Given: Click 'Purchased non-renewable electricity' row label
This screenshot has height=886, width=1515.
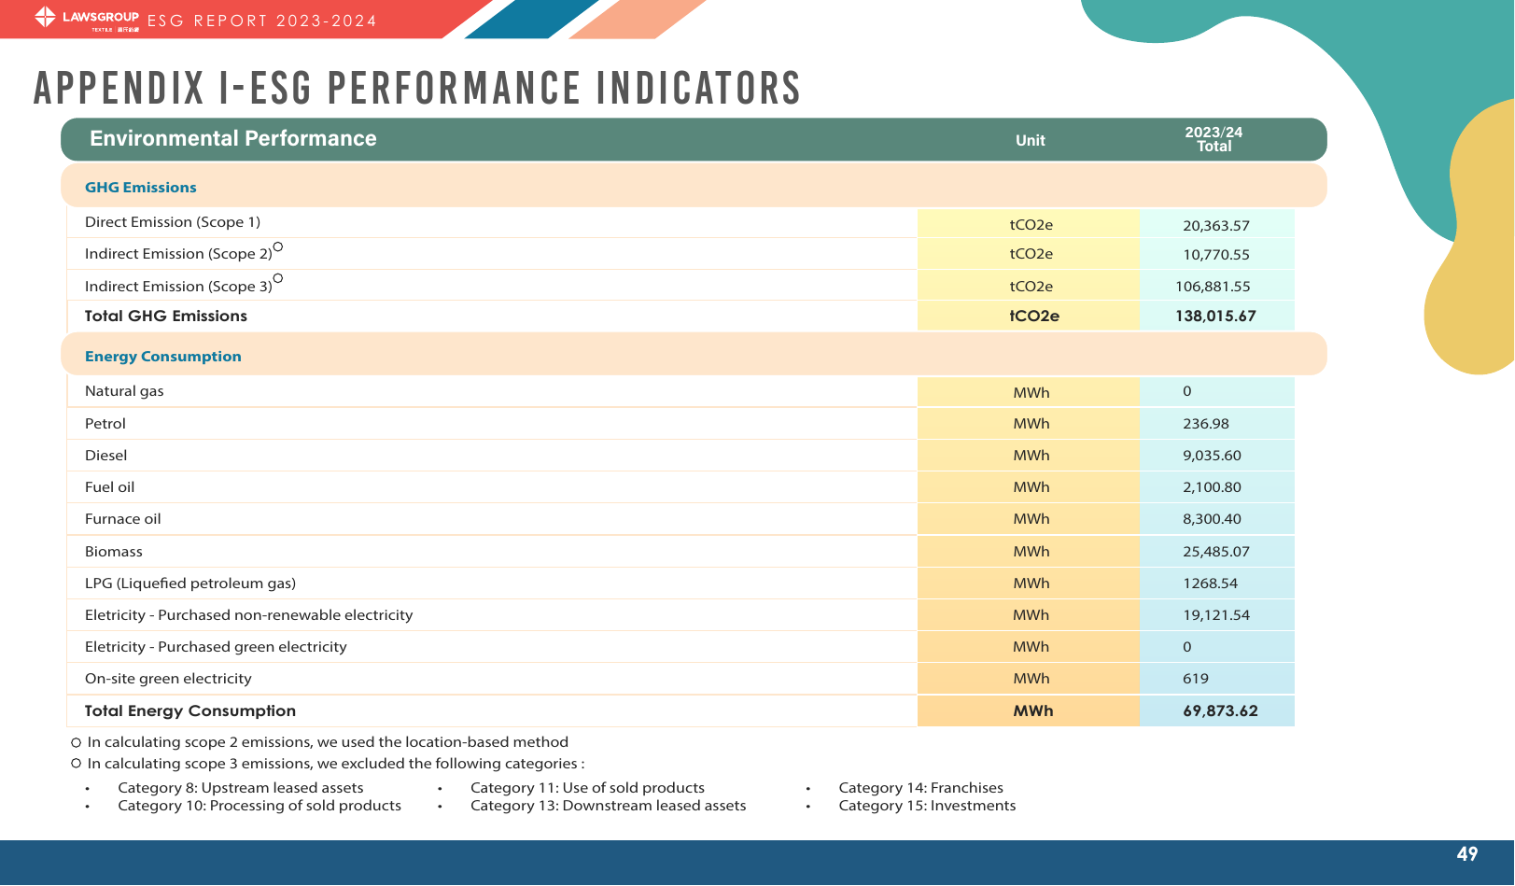Looking at the screenshot, I should (x=249, y=614).
